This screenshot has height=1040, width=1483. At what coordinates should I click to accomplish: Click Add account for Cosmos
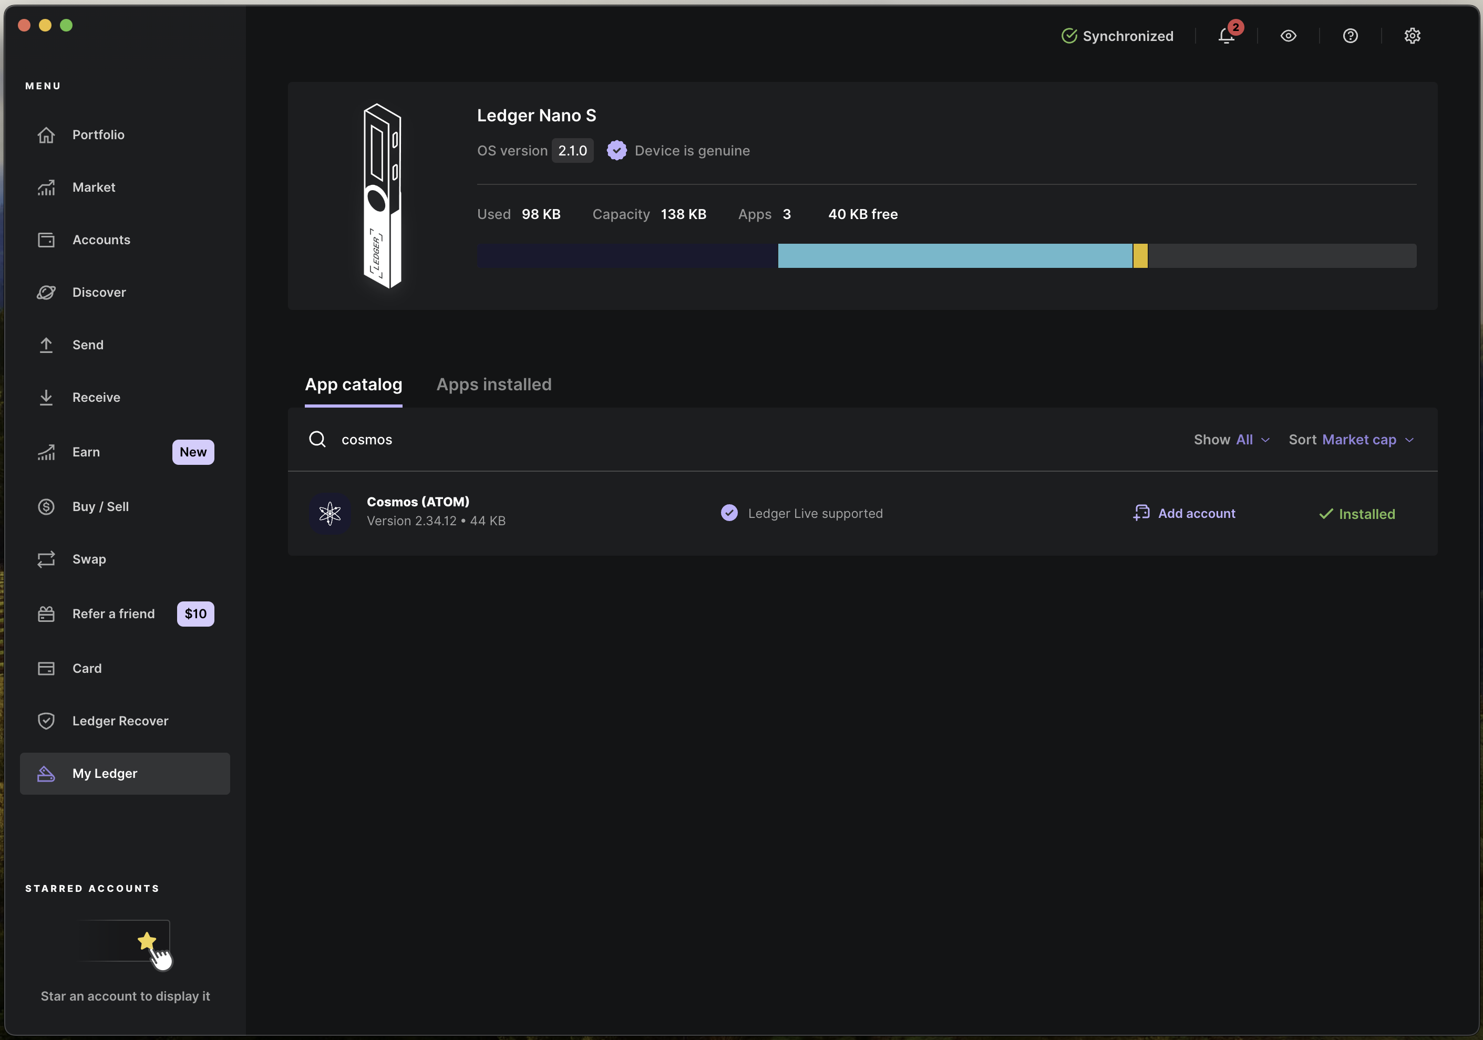[1184, 513]
